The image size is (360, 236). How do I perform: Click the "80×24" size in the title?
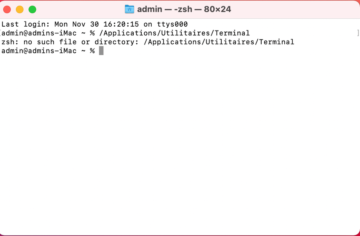pos(217,9)
